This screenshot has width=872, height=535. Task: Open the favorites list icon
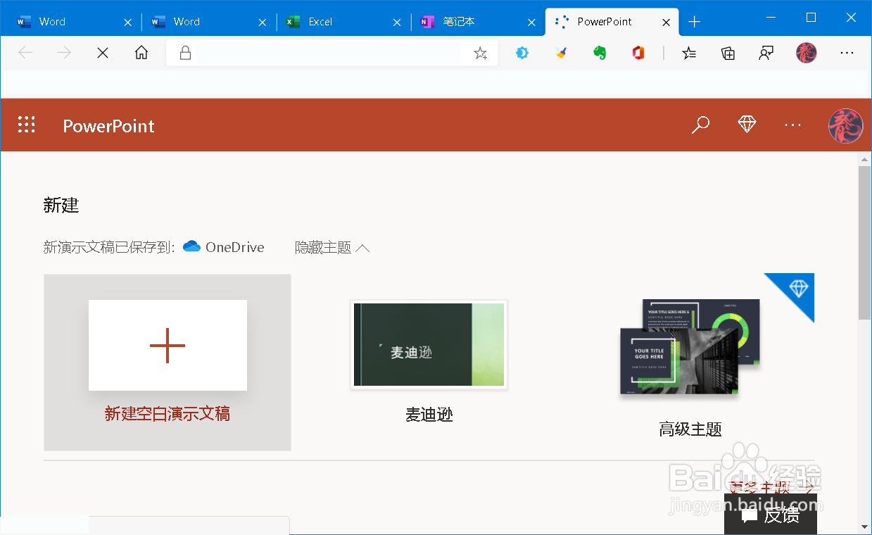tap(690, 53)
